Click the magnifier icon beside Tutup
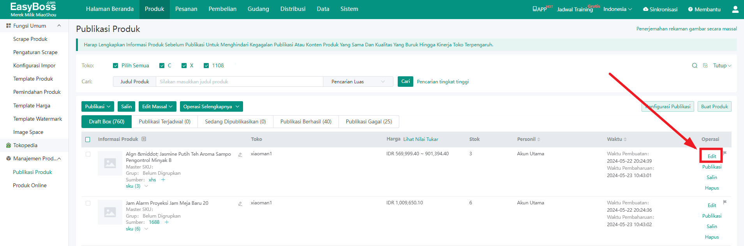Viewport: 744px width, 246px height. click(x=695, y=65)
